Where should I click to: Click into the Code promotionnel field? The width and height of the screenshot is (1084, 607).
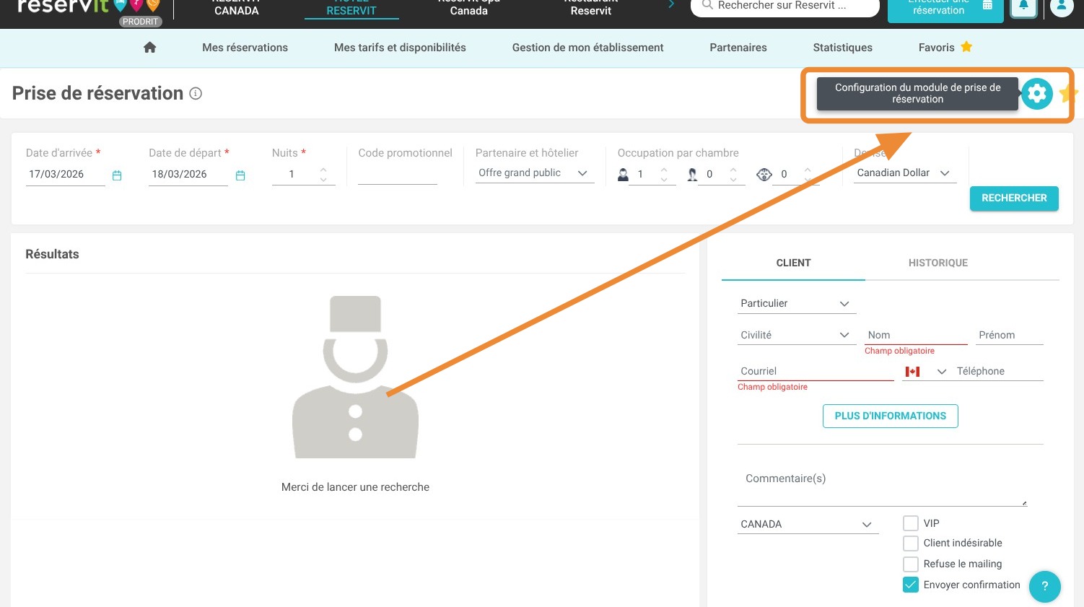point(398,175)
